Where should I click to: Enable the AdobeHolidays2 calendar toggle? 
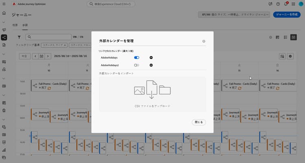coord(137,65)
